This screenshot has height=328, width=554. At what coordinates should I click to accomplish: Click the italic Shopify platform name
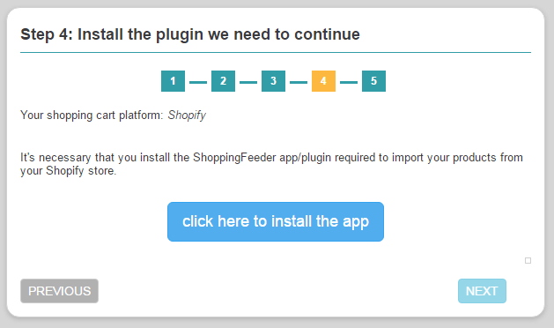tap(187, 116)
